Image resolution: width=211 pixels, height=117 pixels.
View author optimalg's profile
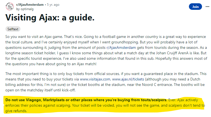point(27,9)
